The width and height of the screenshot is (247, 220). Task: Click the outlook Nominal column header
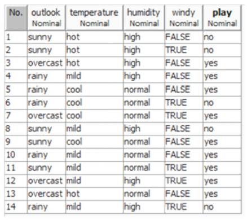click(x=46, y=17)
